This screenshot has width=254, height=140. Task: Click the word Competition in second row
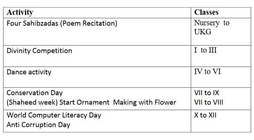[x=52, y=51]
